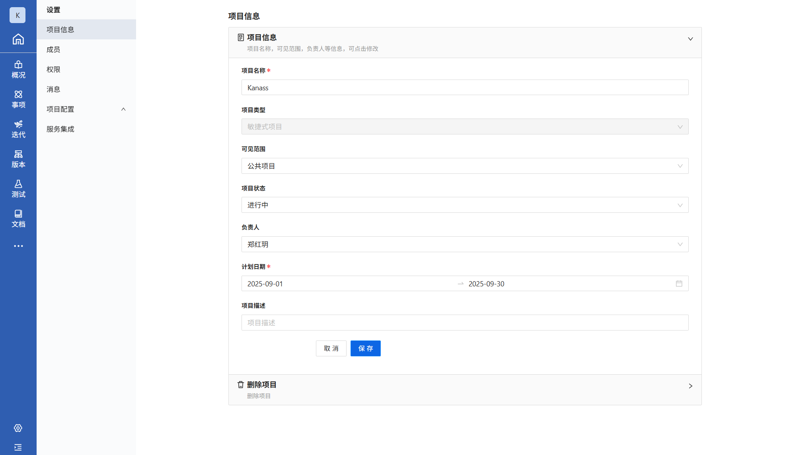This screenshot has width=793, height=455.
Task: Open the 测试 testing section
Action: (18, 189)
